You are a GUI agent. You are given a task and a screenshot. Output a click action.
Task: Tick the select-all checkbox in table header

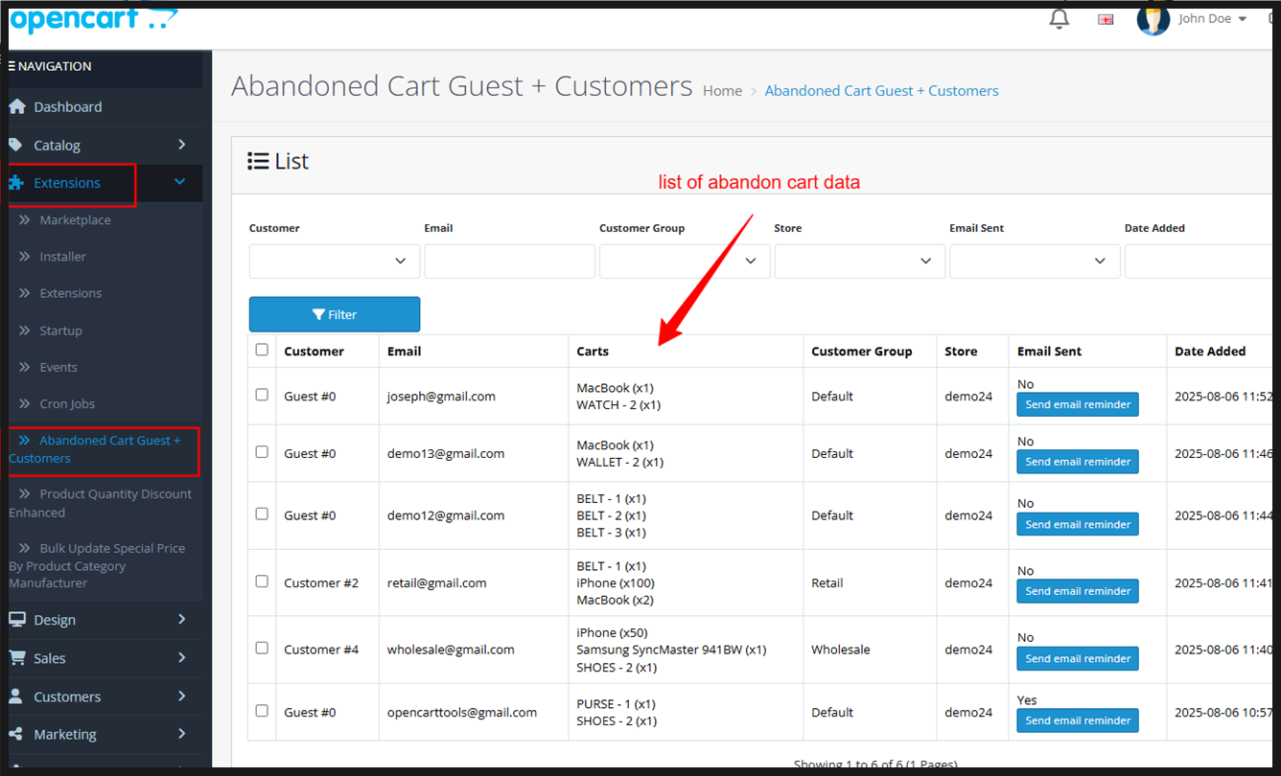click(x=262, y=350)
